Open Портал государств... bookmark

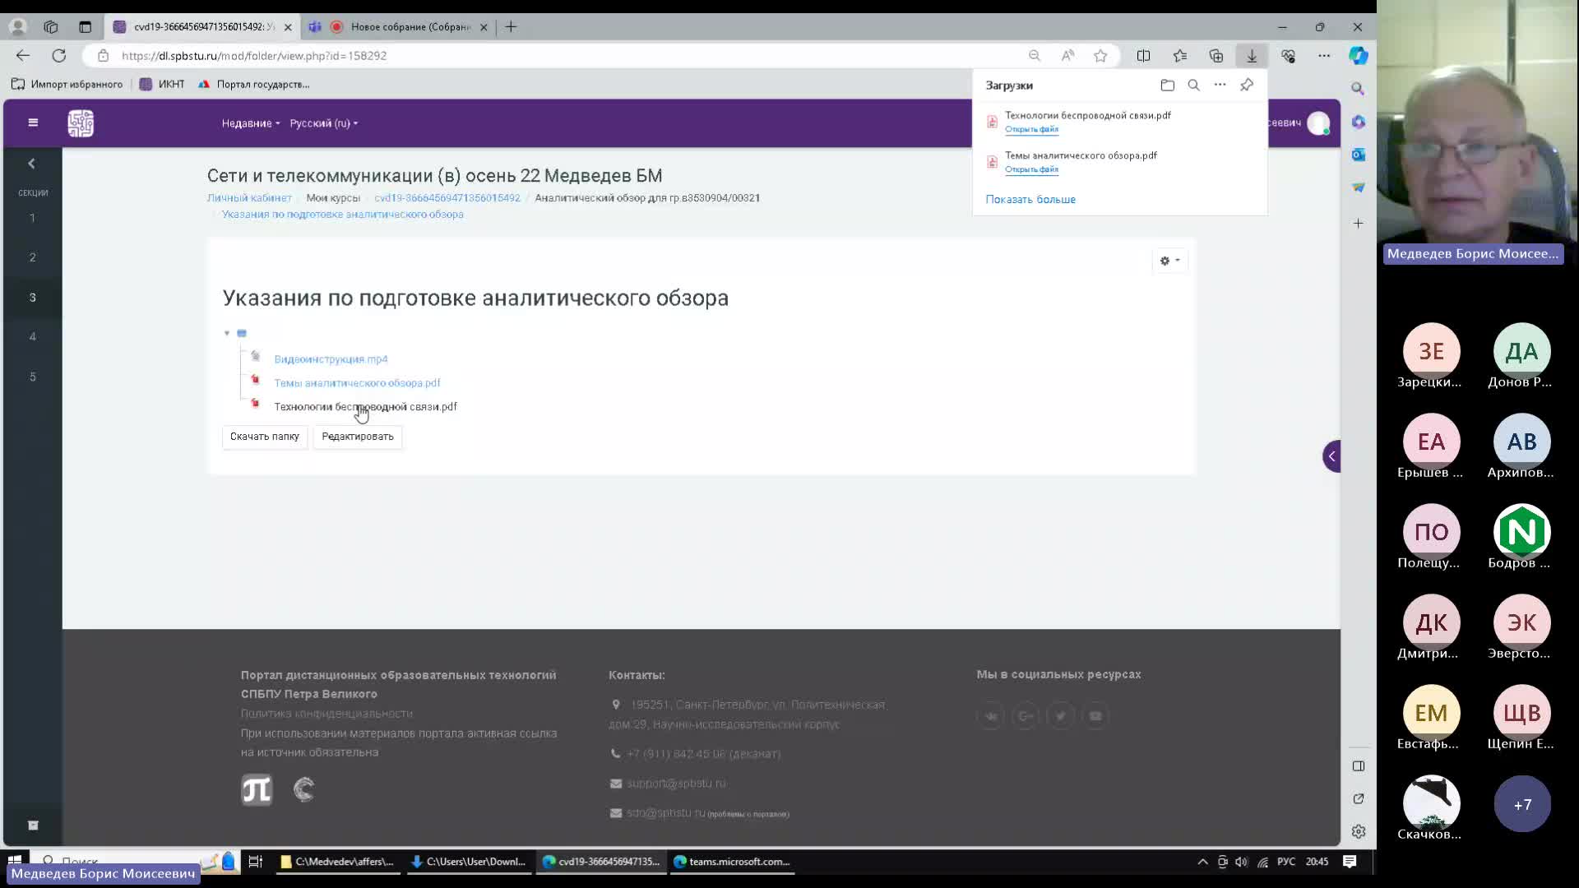[x=254, y=84]
